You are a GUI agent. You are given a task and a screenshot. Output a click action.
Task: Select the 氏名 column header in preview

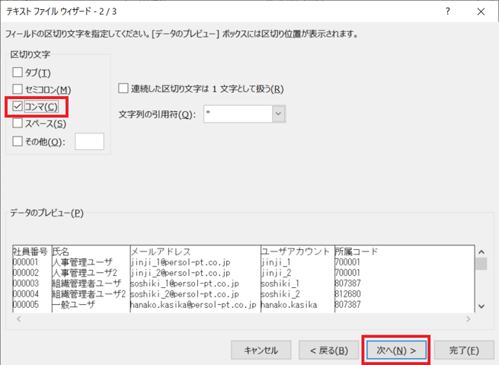click(x=60, y=251)
